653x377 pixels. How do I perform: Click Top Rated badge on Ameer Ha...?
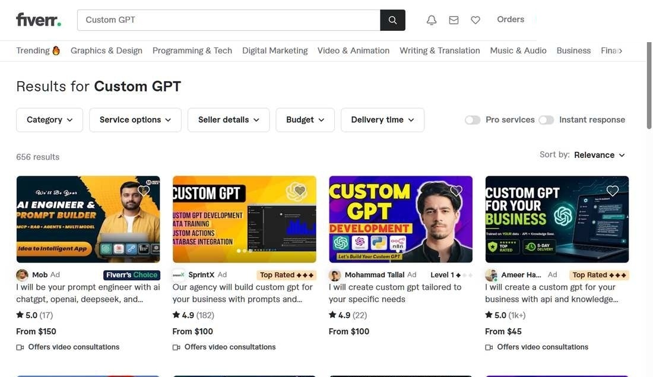(x=599, y=275)
